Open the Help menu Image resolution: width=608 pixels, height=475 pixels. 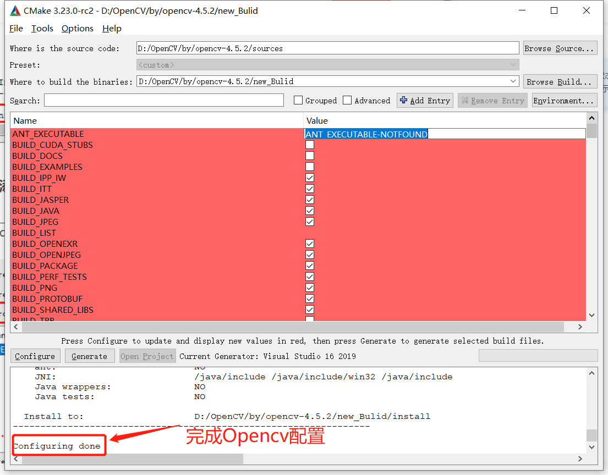click(112, 28)
